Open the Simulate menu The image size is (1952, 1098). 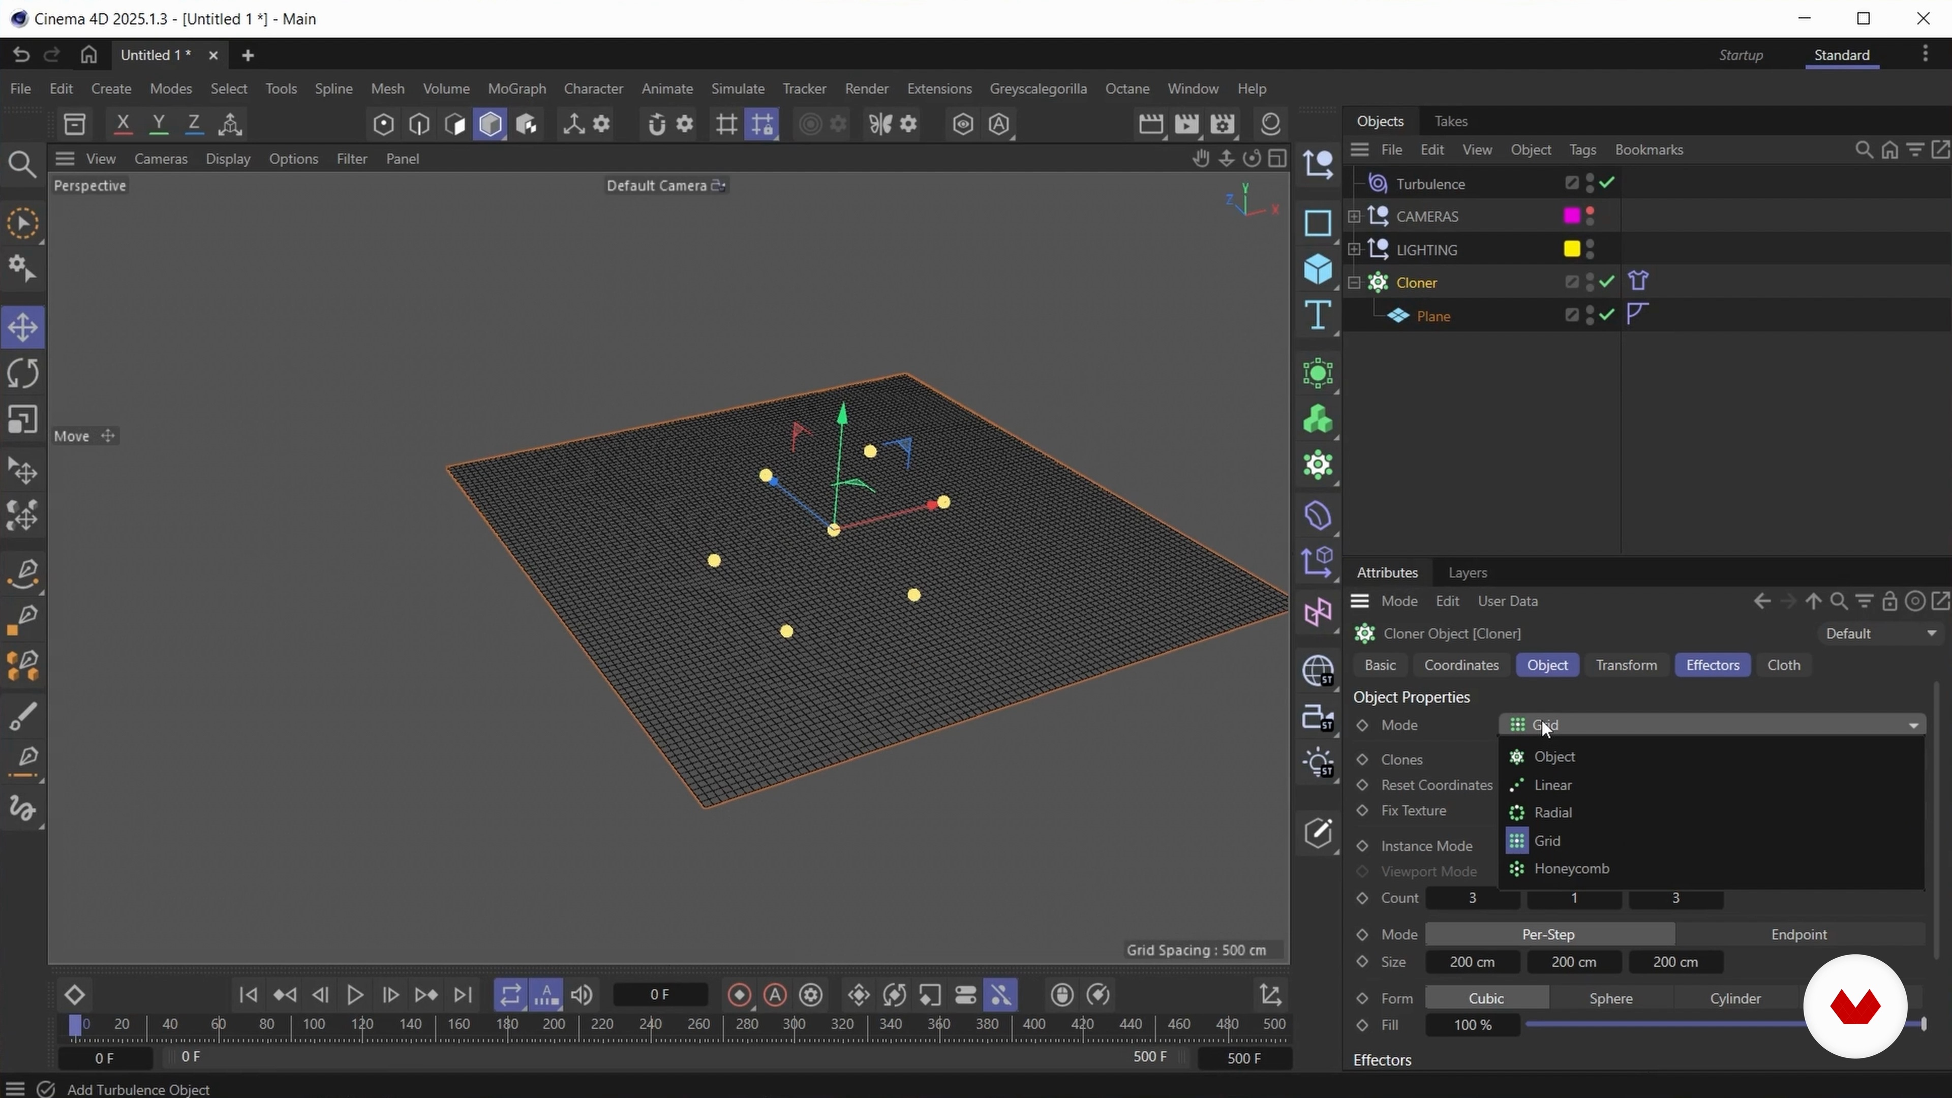click(x=737, y=88)
